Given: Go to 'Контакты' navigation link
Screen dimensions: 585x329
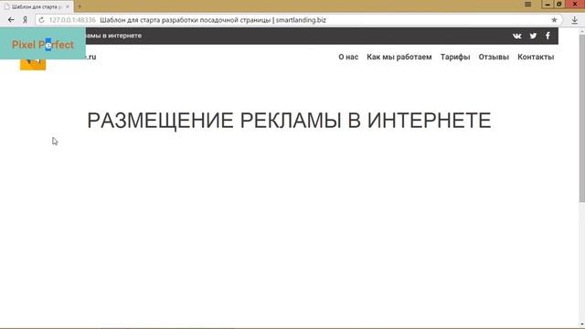Looking at the screenshot, I should pos(536,57).
